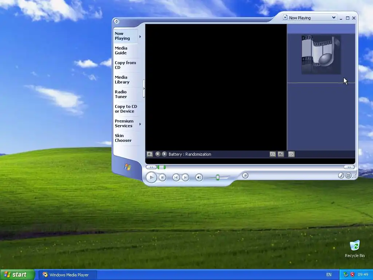373x280 pixels.
Task: Click the system clock showing 09:49
Action: tap(363, 275)
